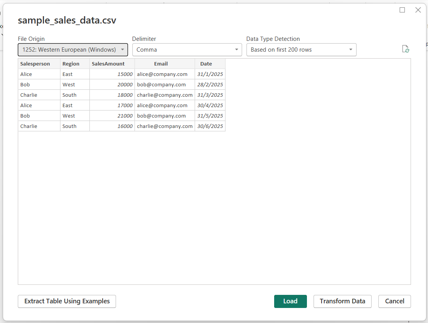Image resolution: width=428 pixels, height=323 pixels.
Task: Click the sample_sales_data.csv dialog title
Action: pos(67,20)
